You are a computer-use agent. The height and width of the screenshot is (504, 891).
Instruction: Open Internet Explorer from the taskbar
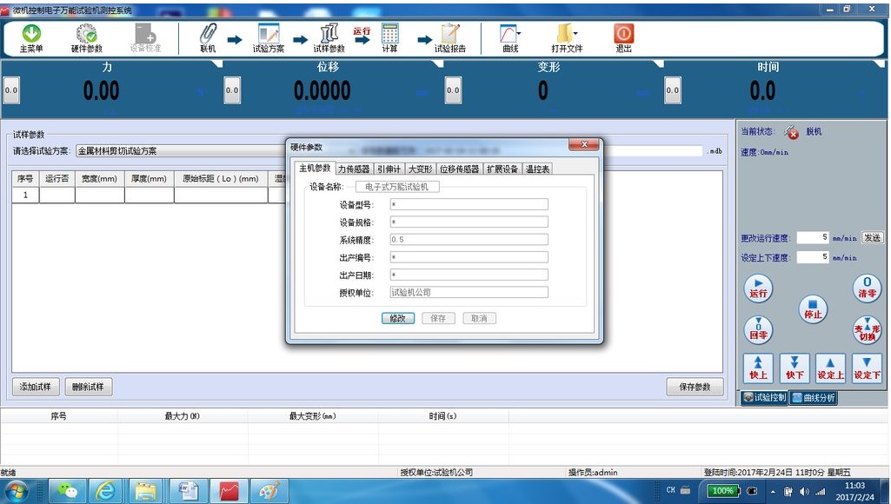[x=106, y=491]
